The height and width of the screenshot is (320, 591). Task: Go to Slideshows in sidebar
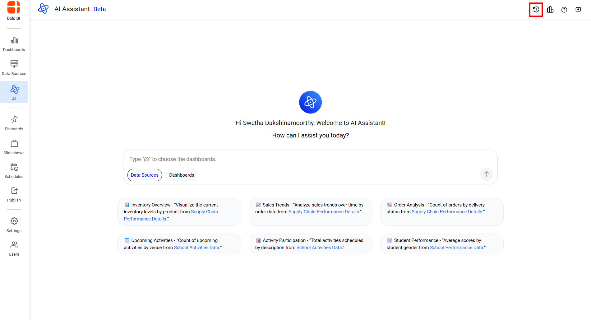tap(14, 147)
